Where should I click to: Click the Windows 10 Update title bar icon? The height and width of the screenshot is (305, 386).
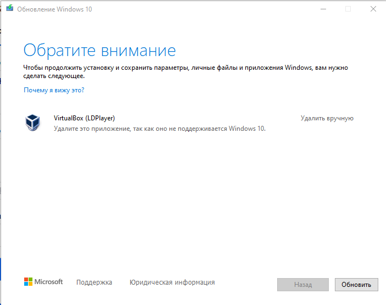10,9
